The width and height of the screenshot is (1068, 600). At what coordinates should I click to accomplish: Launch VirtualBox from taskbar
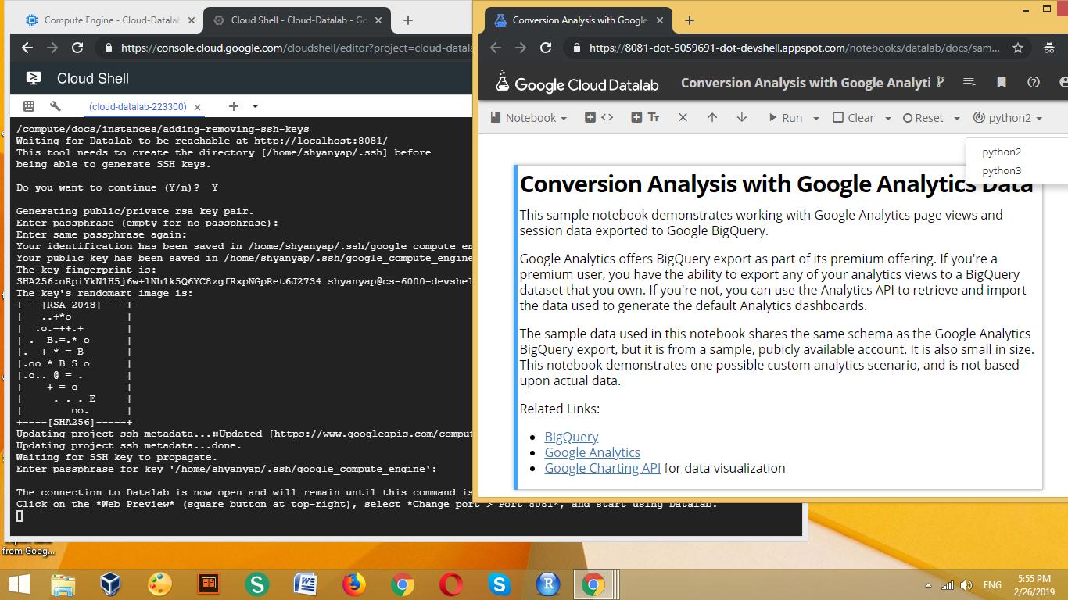coord(111,584)
